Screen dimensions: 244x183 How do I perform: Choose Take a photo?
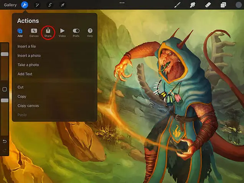click(x=28, y=65)
